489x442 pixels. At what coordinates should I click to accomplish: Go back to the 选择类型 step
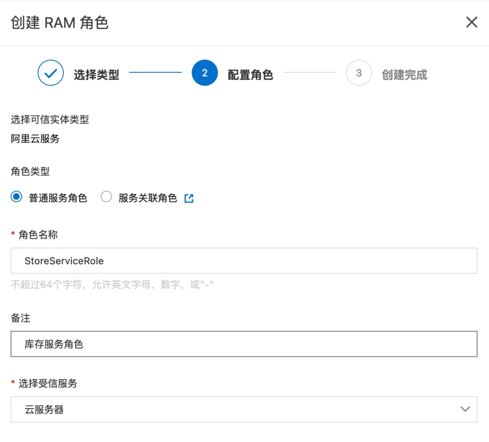tap(96, 75)
